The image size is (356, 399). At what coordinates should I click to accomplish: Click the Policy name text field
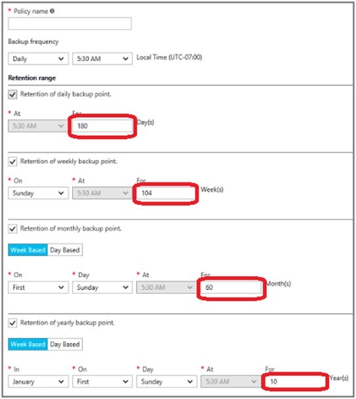pyautogui.click(x=69, y=24)
